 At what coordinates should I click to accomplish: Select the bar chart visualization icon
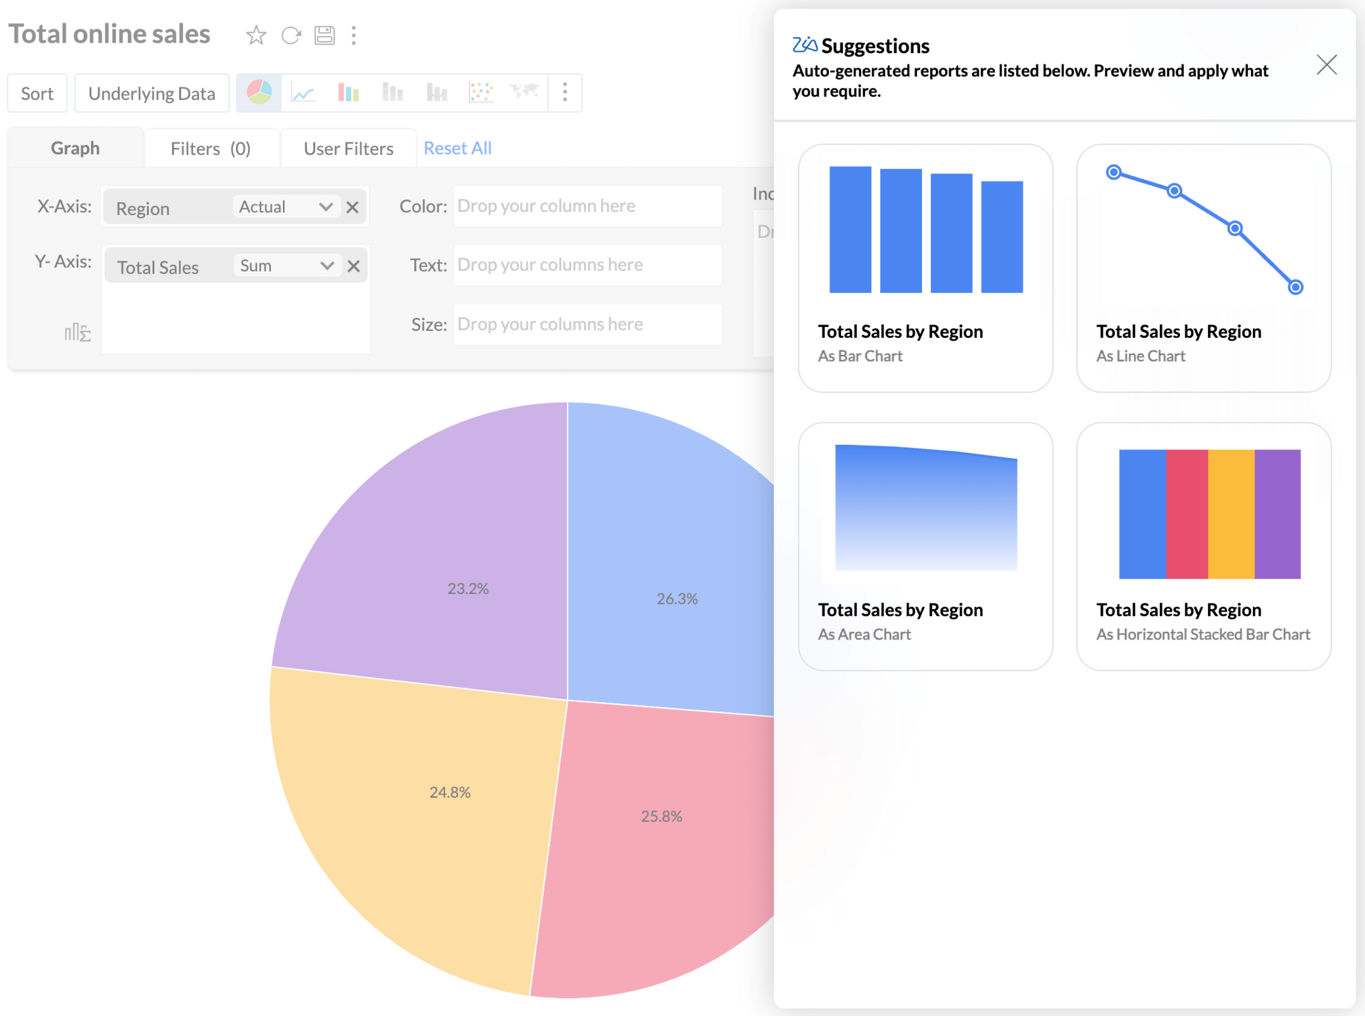(x=344, y=93)
